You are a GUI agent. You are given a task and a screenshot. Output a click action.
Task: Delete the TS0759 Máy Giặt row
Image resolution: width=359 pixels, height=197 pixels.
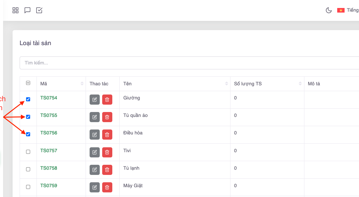(x=107, y=187)
